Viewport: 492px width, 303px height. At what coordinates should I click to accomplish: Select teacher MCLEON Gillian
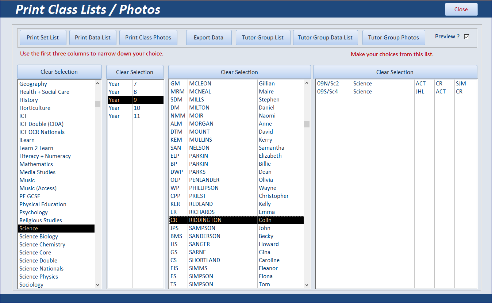pyautogui.click(x=237, y=84)
